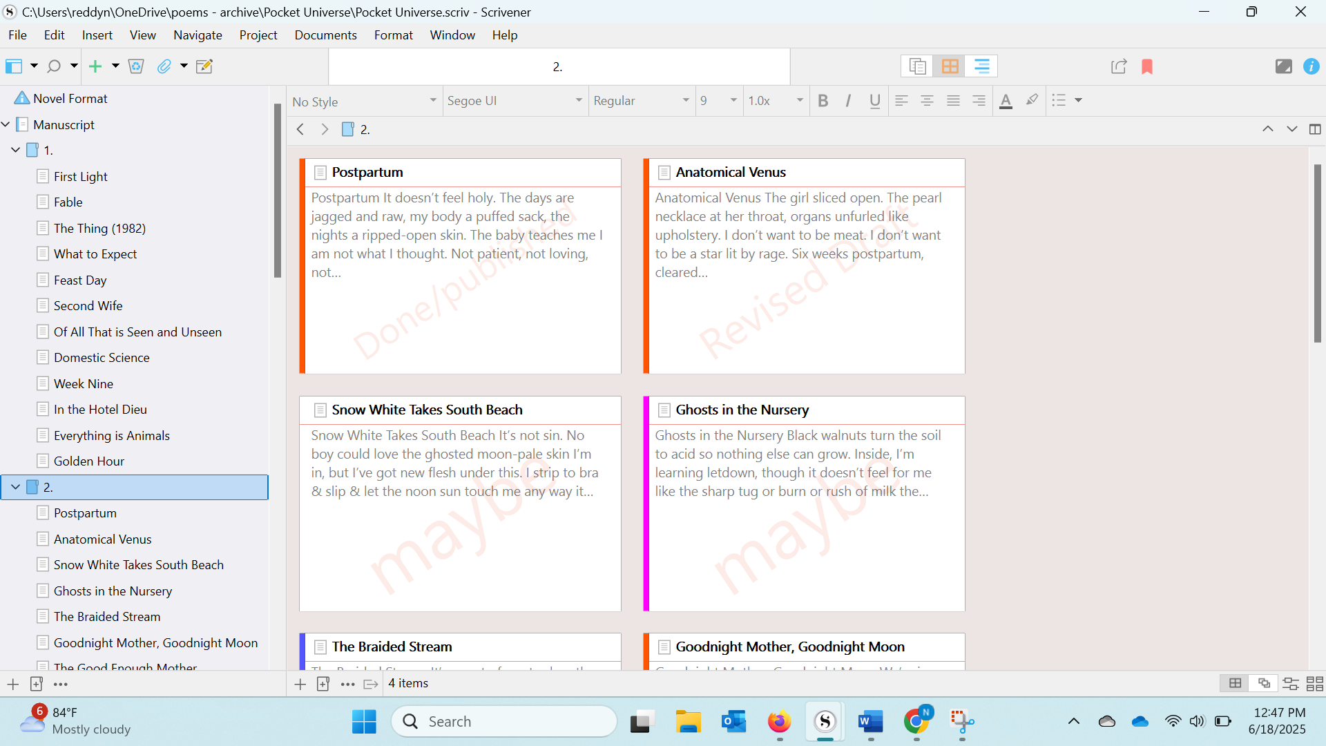Open Compose mode edit icon
The width and height of the screenshot is (1326, 746).
pos(204,66)
